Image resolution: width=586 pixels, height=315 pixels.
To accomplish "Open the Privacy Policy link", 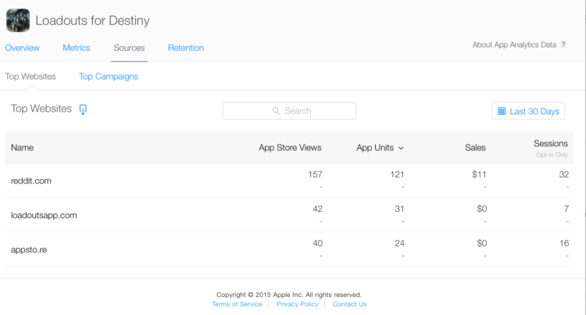I will [x=298, y=304].
